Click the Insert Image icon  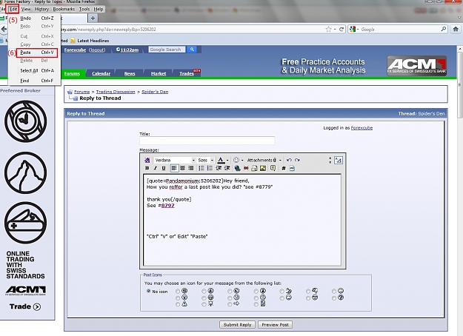(262, 168)
